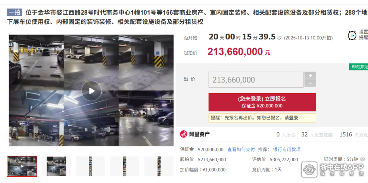Image resolution: width=368 pixels, height=183 pixels.
Task: Open the 登录 login link
Action: pos(293,118)
